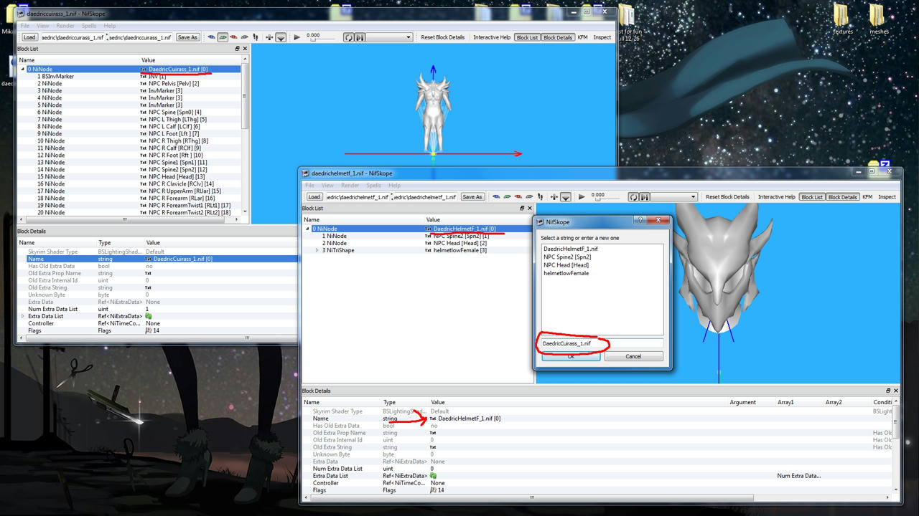Toggle switch-animation button in daedrichelmetf window
The width and height of the screenshot is (919, 516).
coord(644,197)
